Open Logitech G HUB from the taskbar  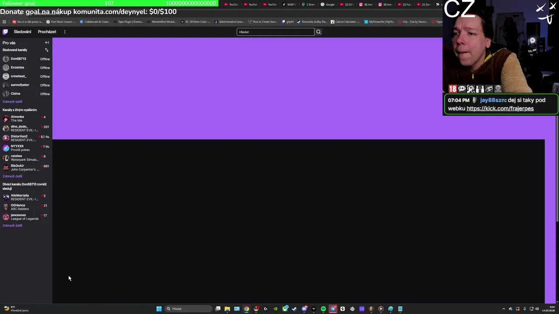[266, 309]
